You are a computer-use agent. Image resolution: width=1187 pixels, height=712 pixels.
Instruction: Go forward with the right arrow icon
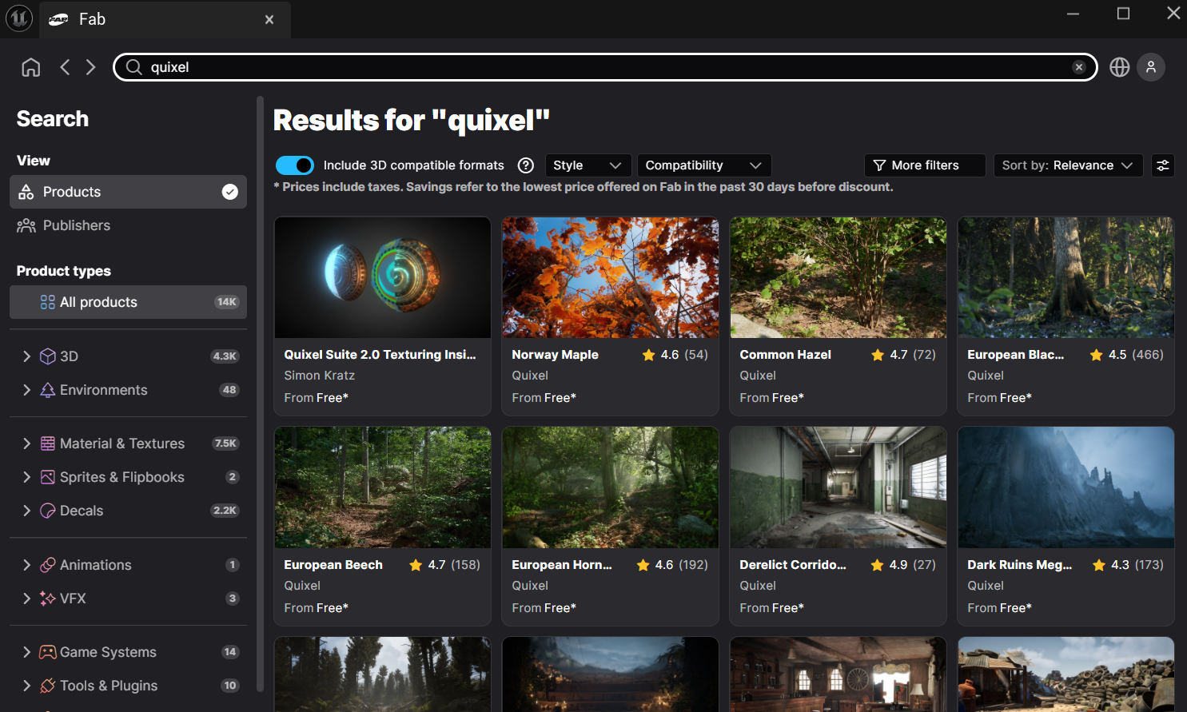(90, 67)
